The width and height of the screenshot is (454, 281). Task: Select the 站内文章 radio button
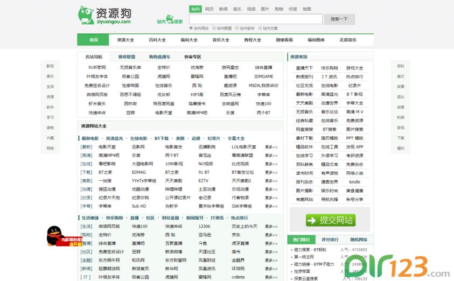(260, 28)
